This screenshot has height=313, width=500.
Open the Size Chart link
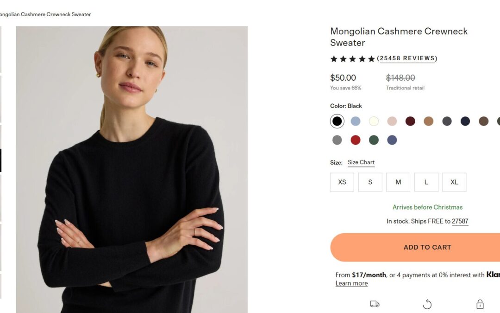(361, 162)
